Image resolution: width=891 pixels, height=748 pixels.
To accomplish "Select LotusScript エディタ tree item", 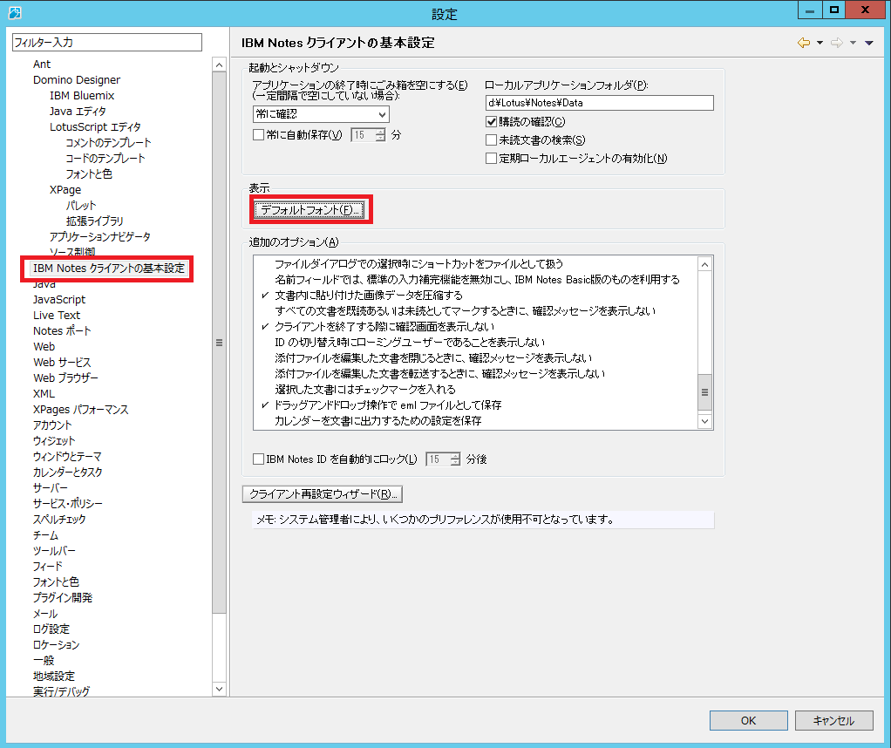I will (95, 126).
